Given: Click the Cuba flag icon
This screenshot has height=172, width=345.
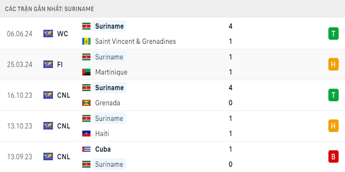Looking at the screenshot, I should [86, 149].
